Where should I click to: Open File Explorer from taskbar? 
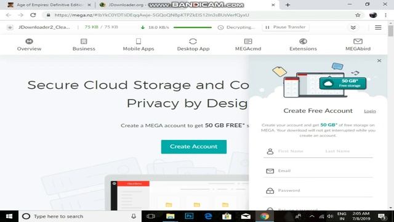170,216
